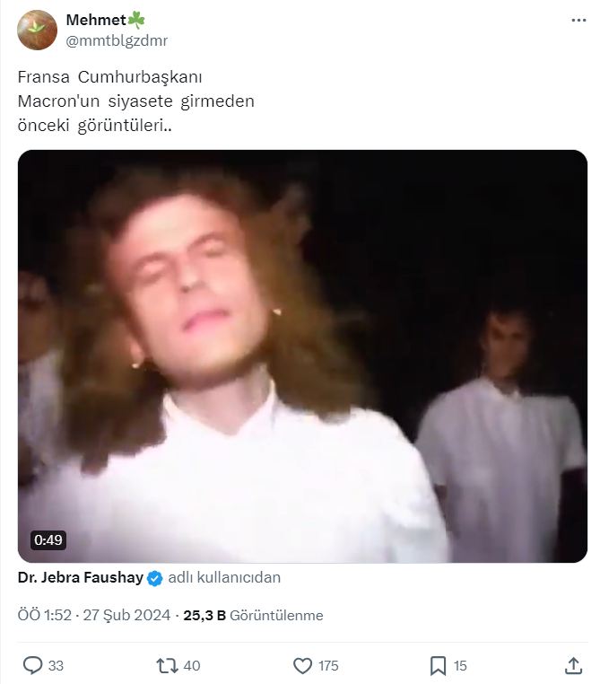
Task: Click the like count 175
Action: tap(328, 665)
